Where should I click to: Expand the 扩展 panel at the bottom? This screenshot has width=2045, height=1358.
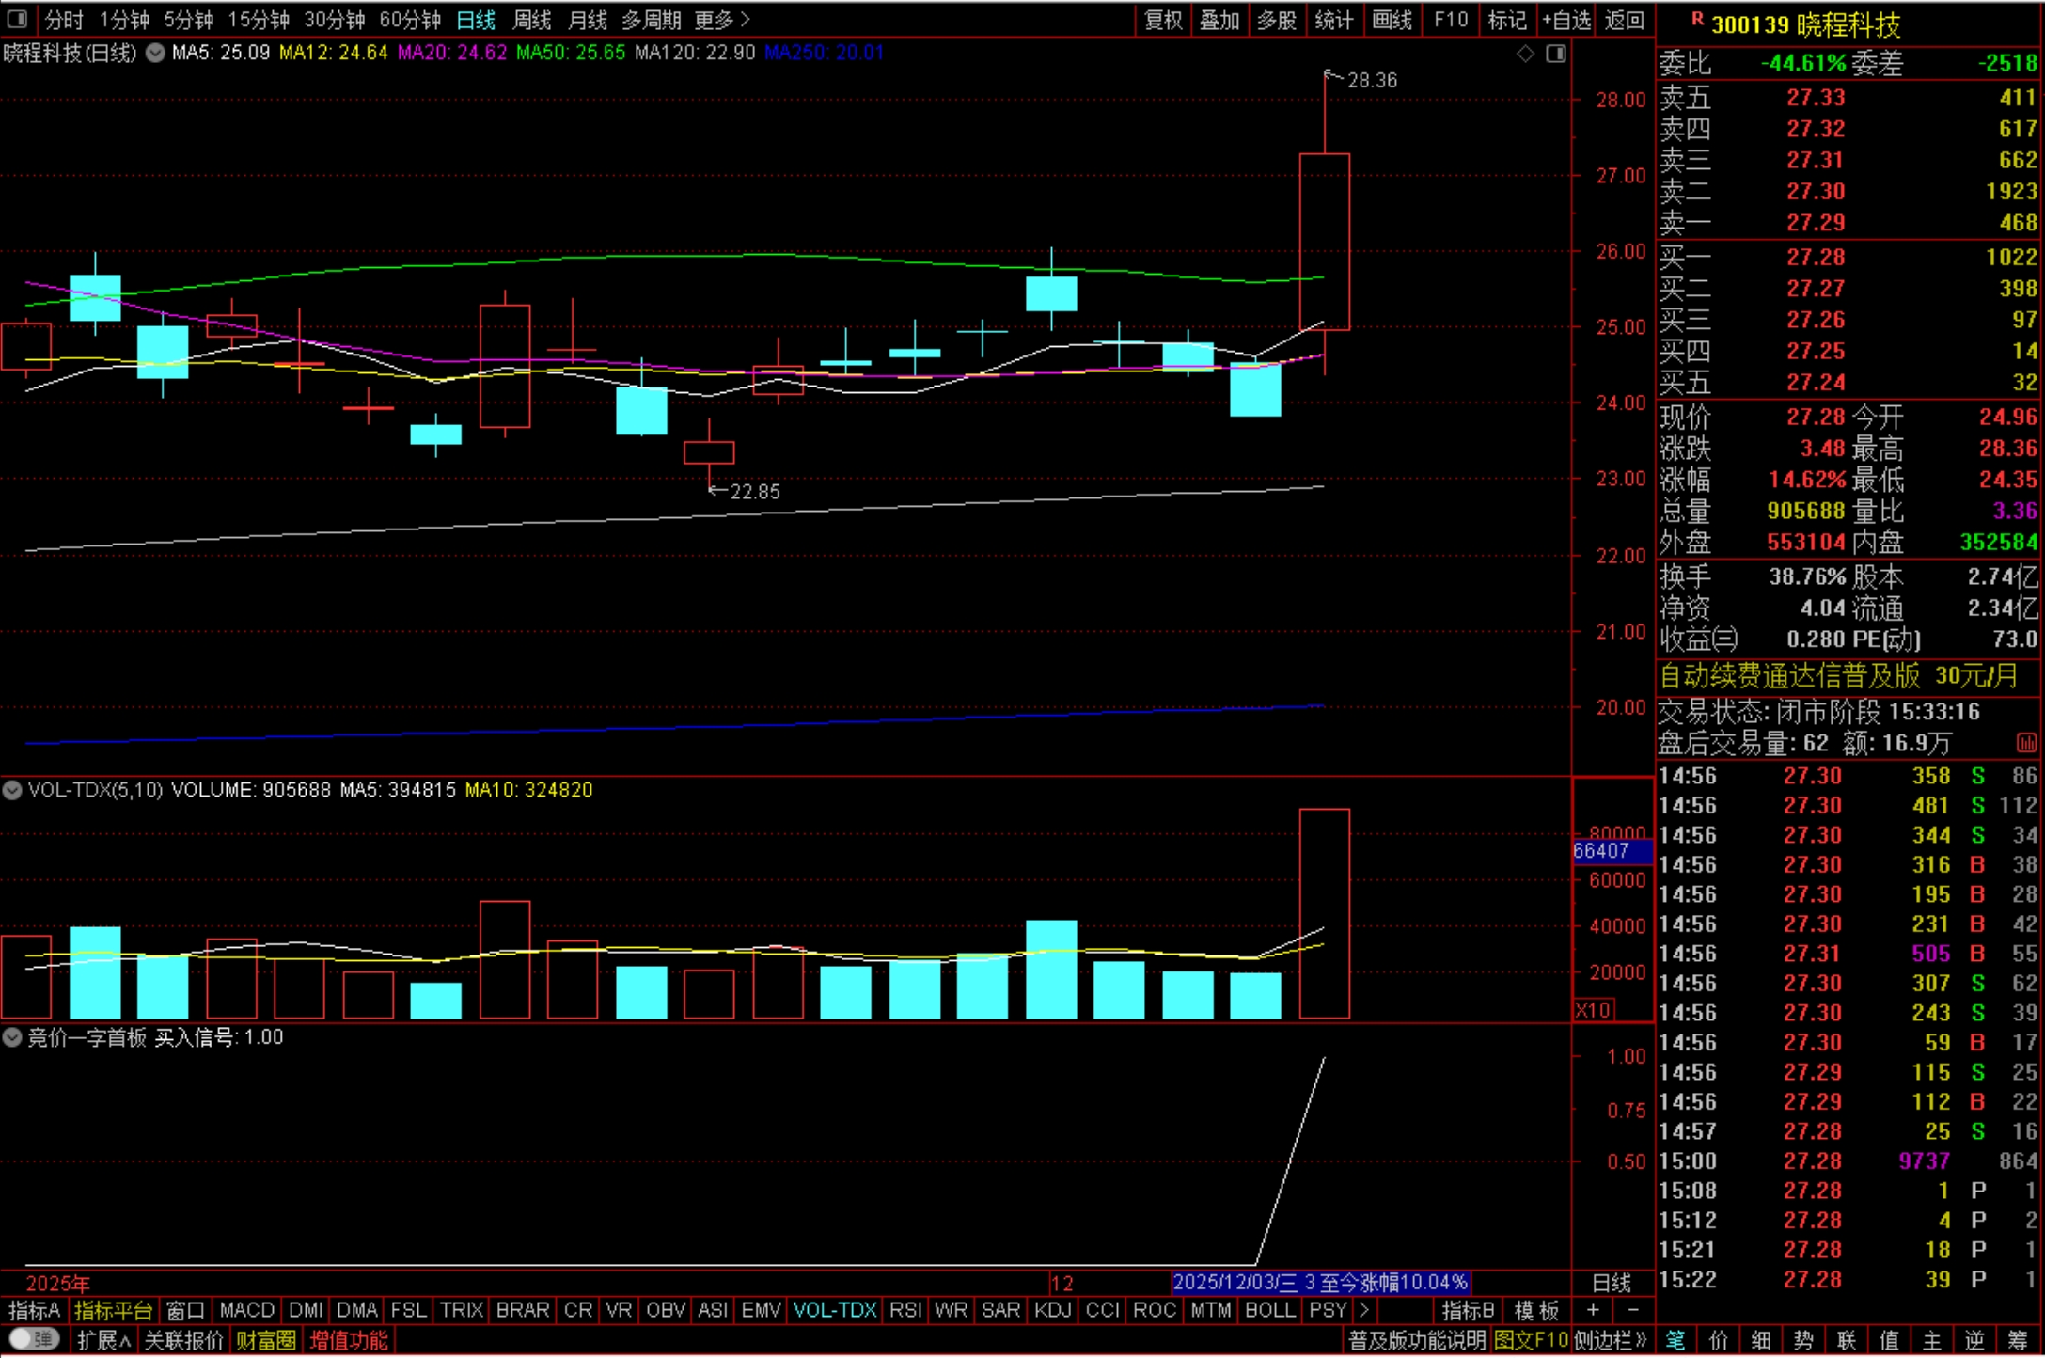103,1340
